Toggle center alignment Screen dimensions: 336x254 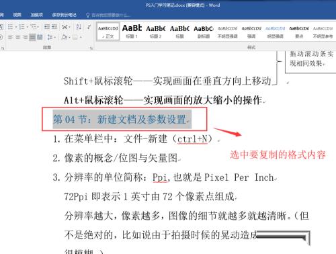(17, 37)
